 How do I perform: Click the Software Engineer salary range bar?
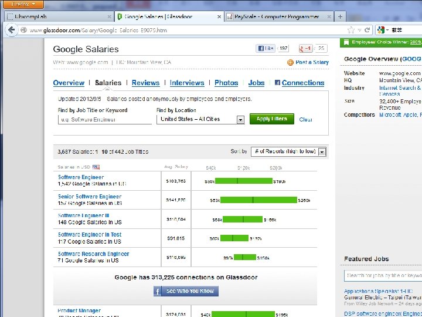click(x=244, y=181)
